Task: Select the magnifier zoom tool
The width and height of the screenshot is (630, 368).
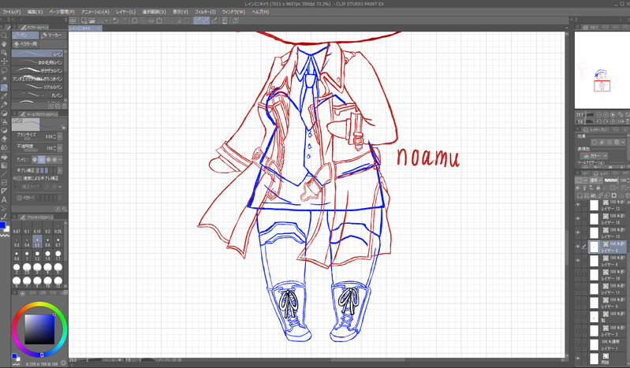Action: tap(4, 35)
